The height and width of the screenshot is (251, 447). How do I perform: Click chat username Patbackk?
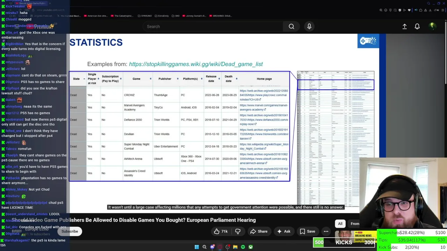coord(13,178)
